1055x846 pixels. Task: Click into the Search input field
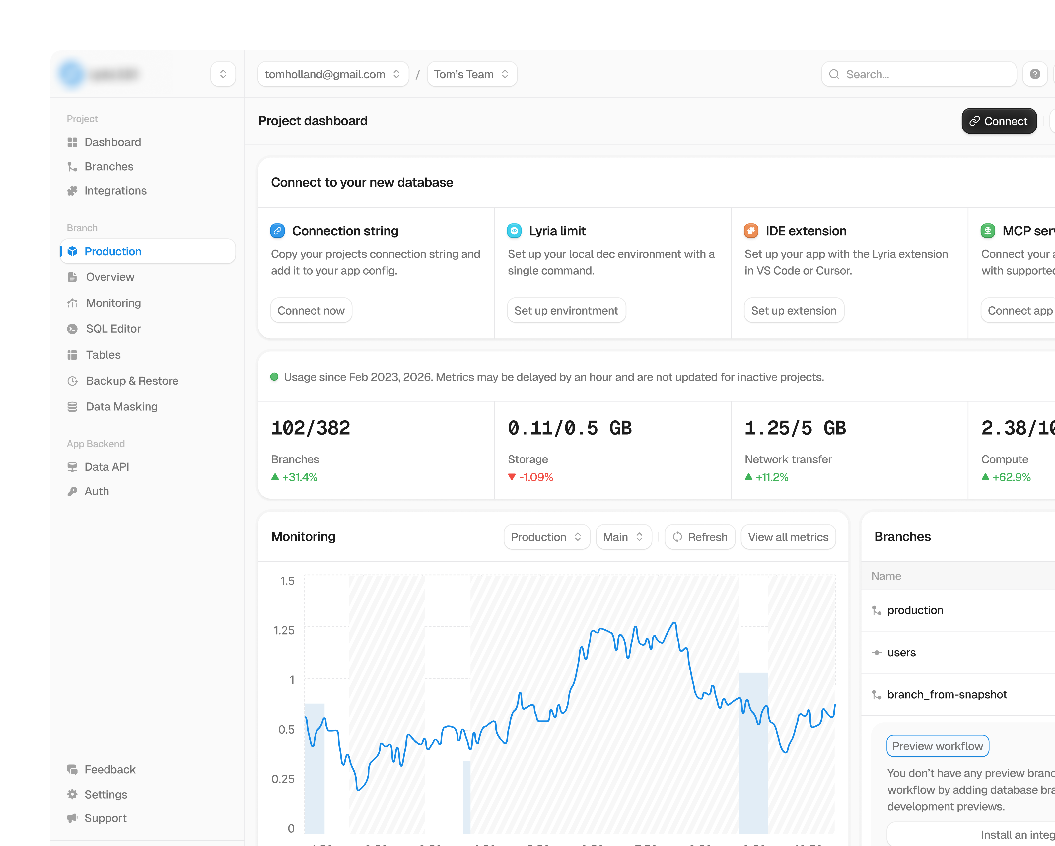point(918,74)
